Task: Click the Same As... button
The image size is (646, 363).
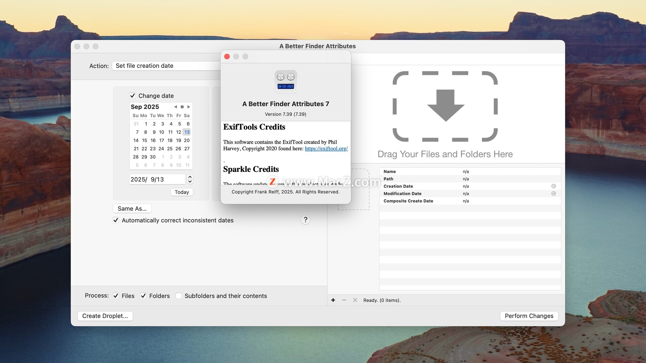Action: 132,209
